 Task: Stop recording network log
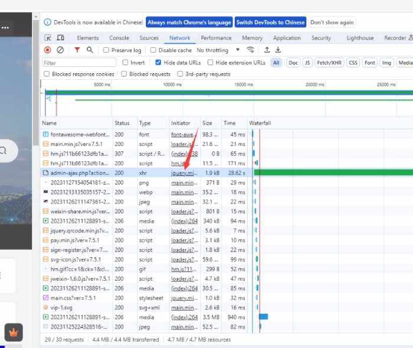[x=48, y=50]
